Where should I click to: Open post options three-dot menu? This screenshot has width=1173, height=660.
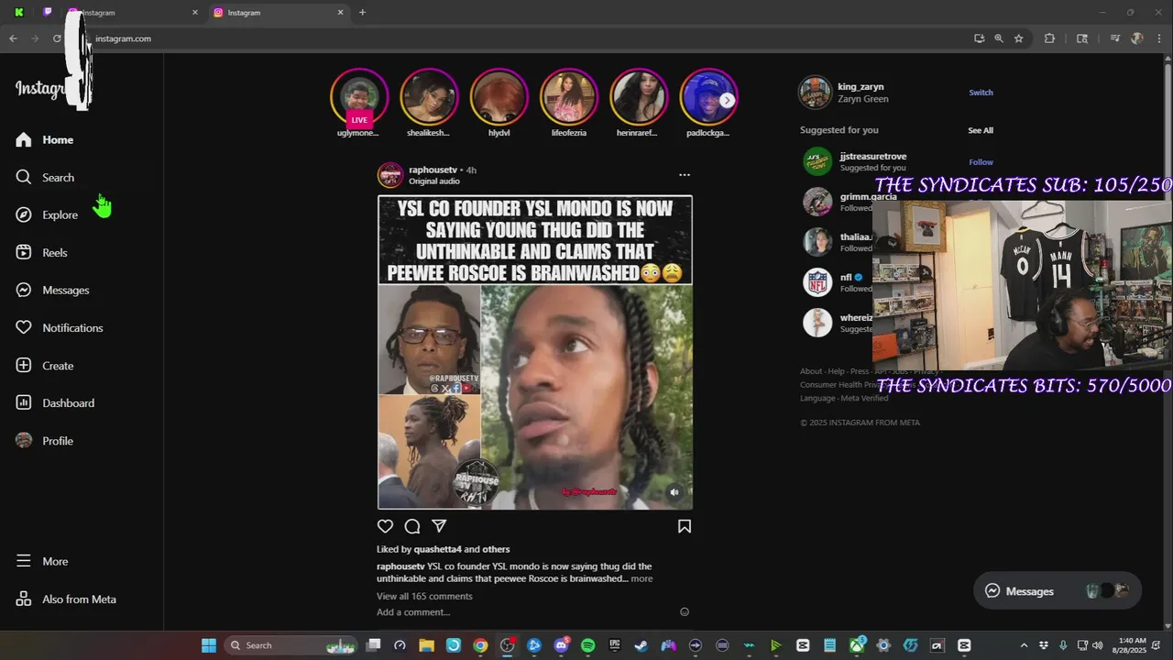click(684, 174)
